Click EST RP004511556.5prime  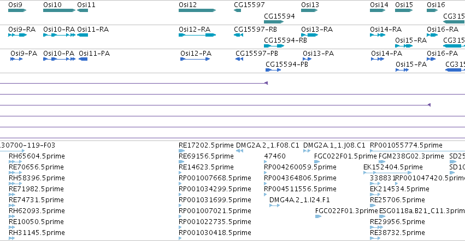300,189
